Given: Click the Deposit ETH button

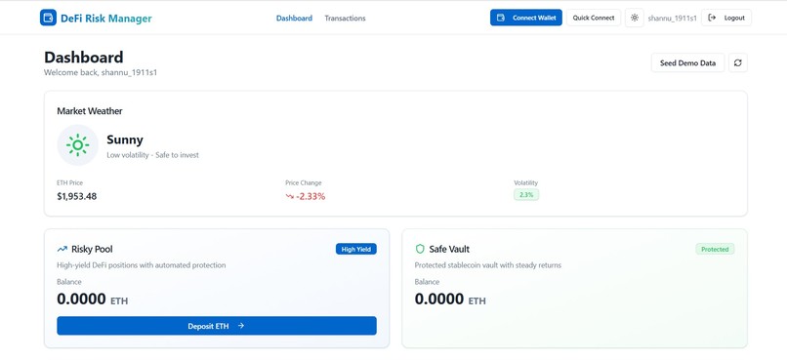Looking at the screenshot, I should tap(217, 326).
